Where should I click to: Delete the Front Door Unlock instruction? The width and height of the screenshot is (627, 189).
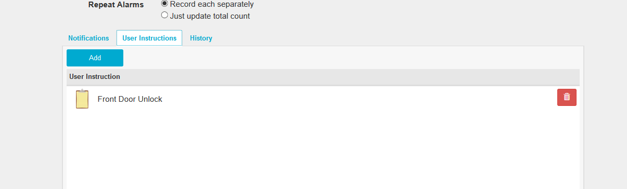[567, 97]
